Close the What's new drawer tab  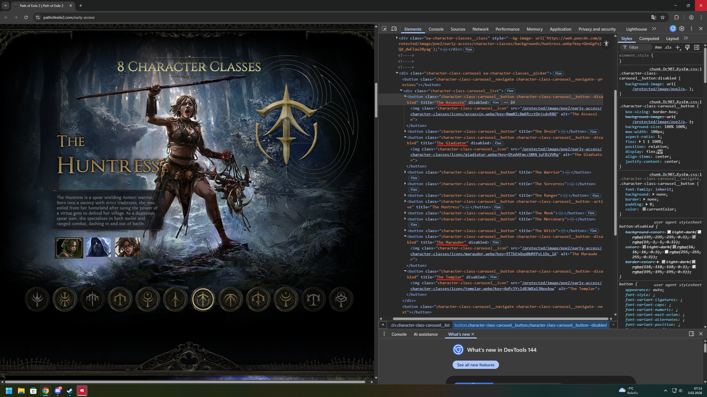pos(473,334)
